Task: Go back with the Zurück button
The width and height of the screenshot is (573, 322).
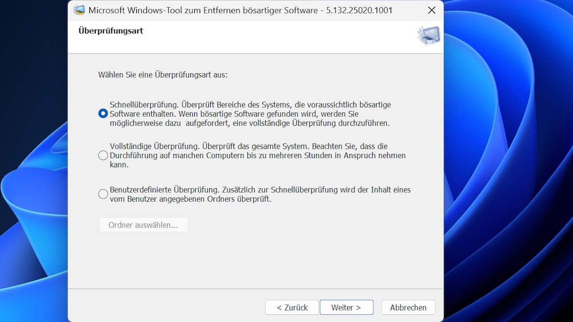Action: 292,308
